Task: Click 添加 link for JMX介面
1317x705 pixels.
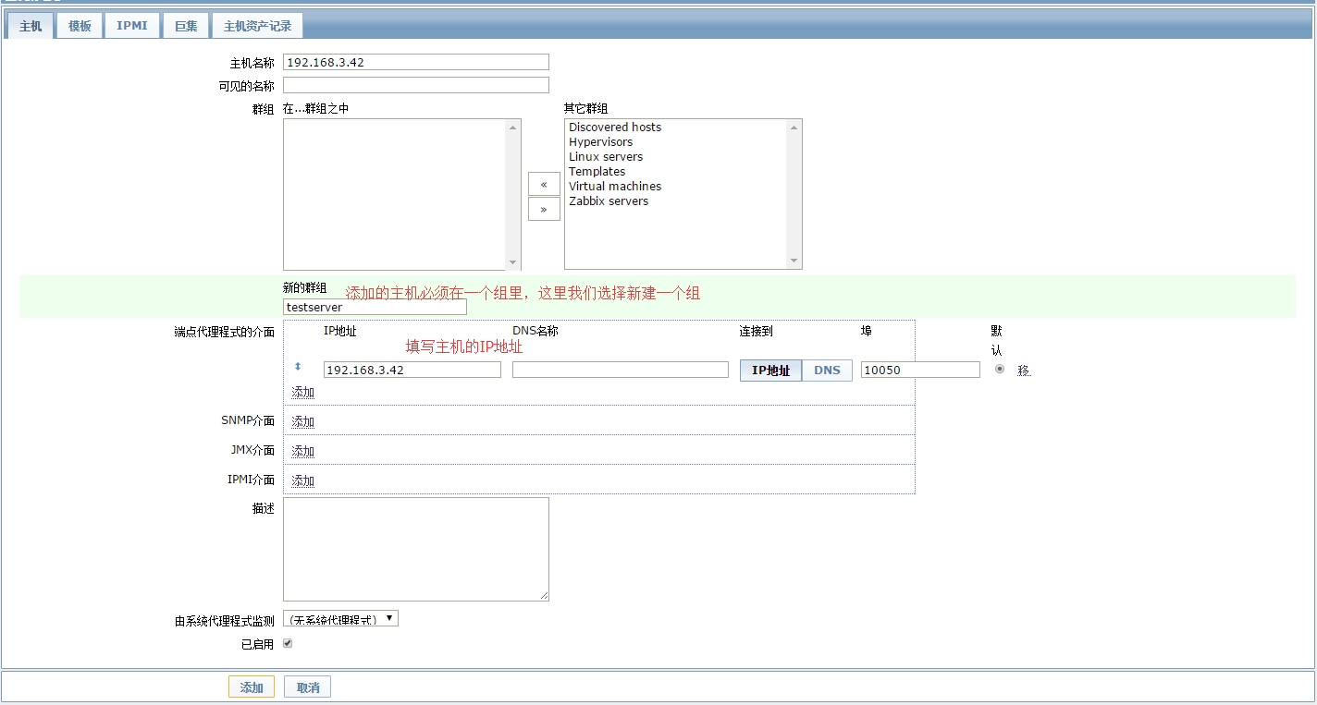Action: (303, 452)
